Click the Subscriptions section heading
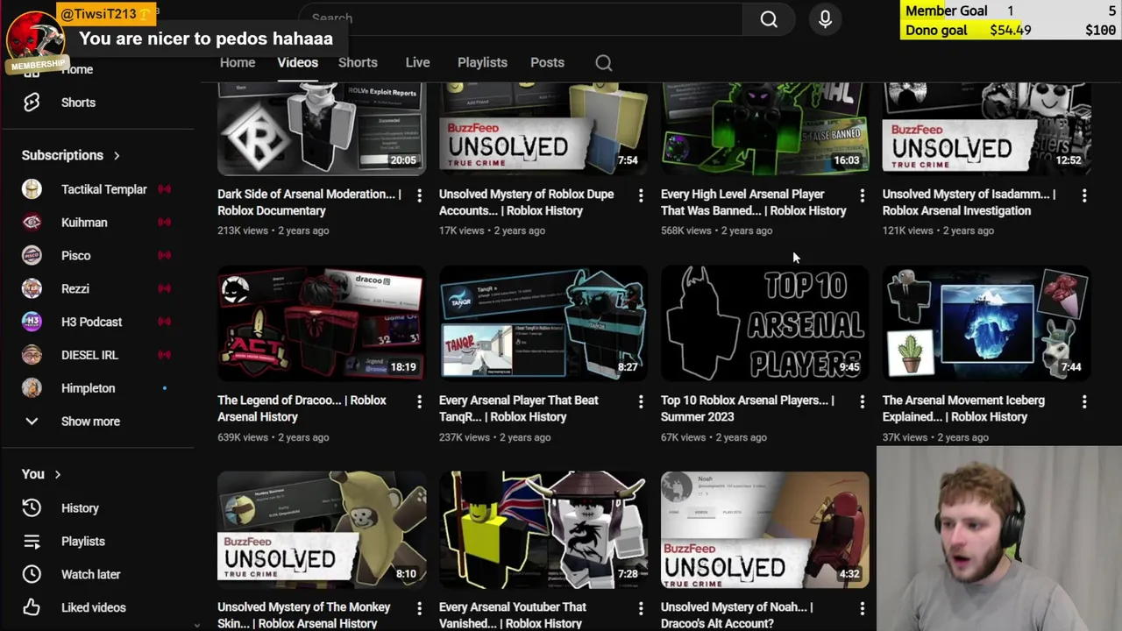1122x631 pixels. point(62,155)
